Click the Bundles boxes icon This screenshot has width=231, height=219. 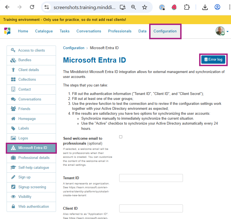tap(13, 60)
